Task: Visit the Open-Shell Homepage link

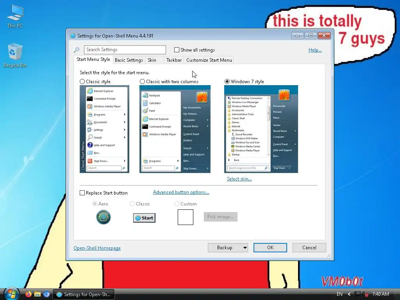Action: tap(97, 248)
